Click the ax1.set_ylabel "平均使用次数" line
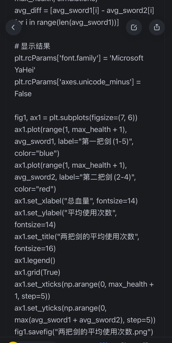The height and width of the screenshot is (343, 172). [x=66, y=213]
